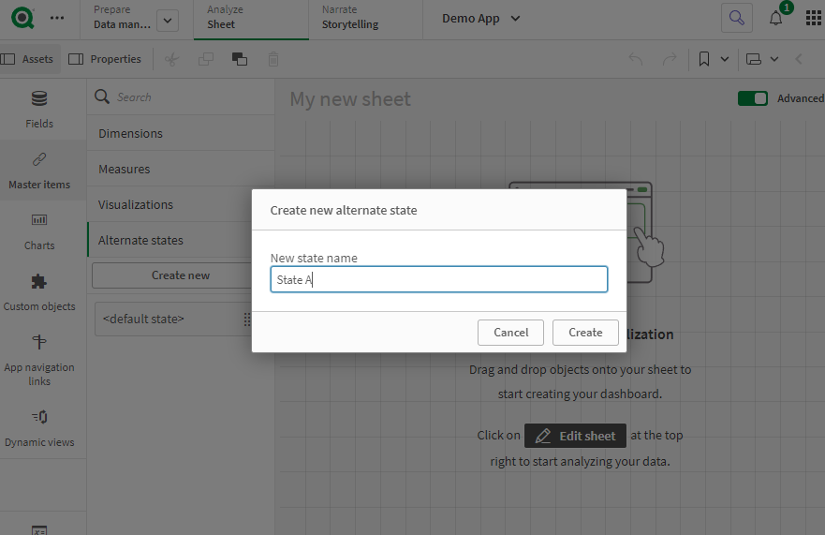Click Create in the dialog

[585, 332]
